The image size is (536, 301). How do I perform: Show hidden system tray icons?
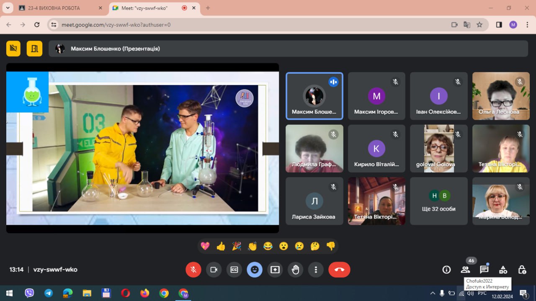[433, 293]
